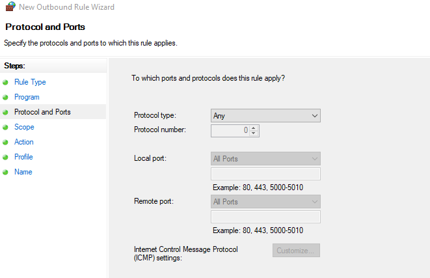Expand the Remote port dropdown

click(265, 202)
